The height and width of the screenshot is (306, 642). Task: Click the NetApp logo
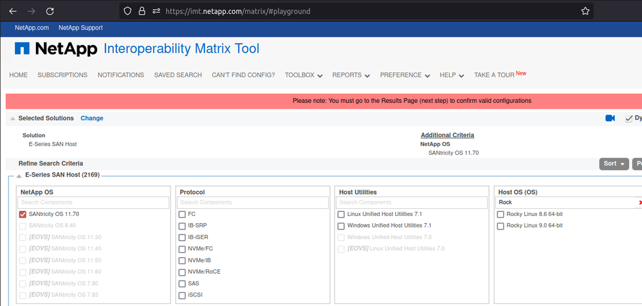pyautogui.click(x=56, y=50)
